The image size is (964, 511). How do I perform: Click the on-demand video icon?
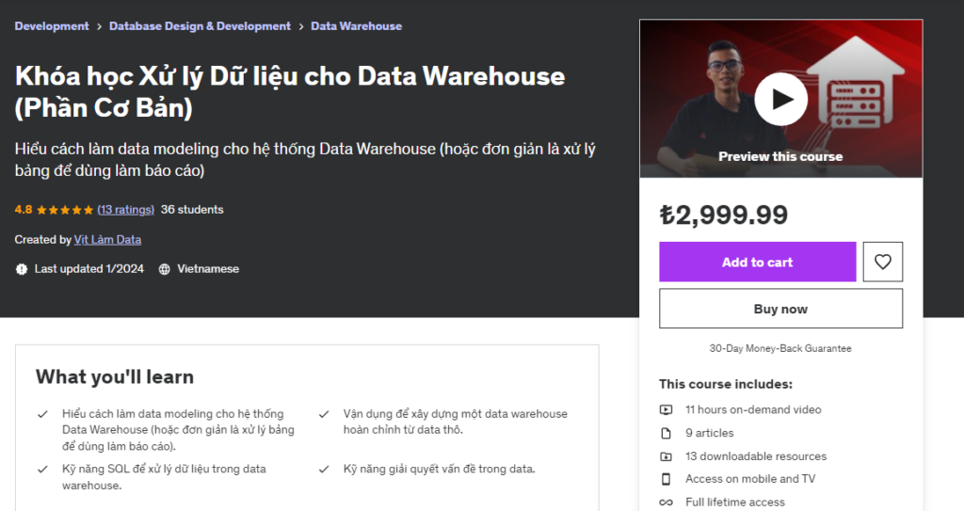coord(667,409)
